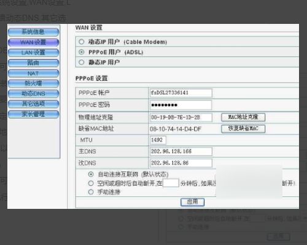Select 动态IP 用户 (Cable Modem) option
The image size is (307, 245).
(x=82, y=42)
